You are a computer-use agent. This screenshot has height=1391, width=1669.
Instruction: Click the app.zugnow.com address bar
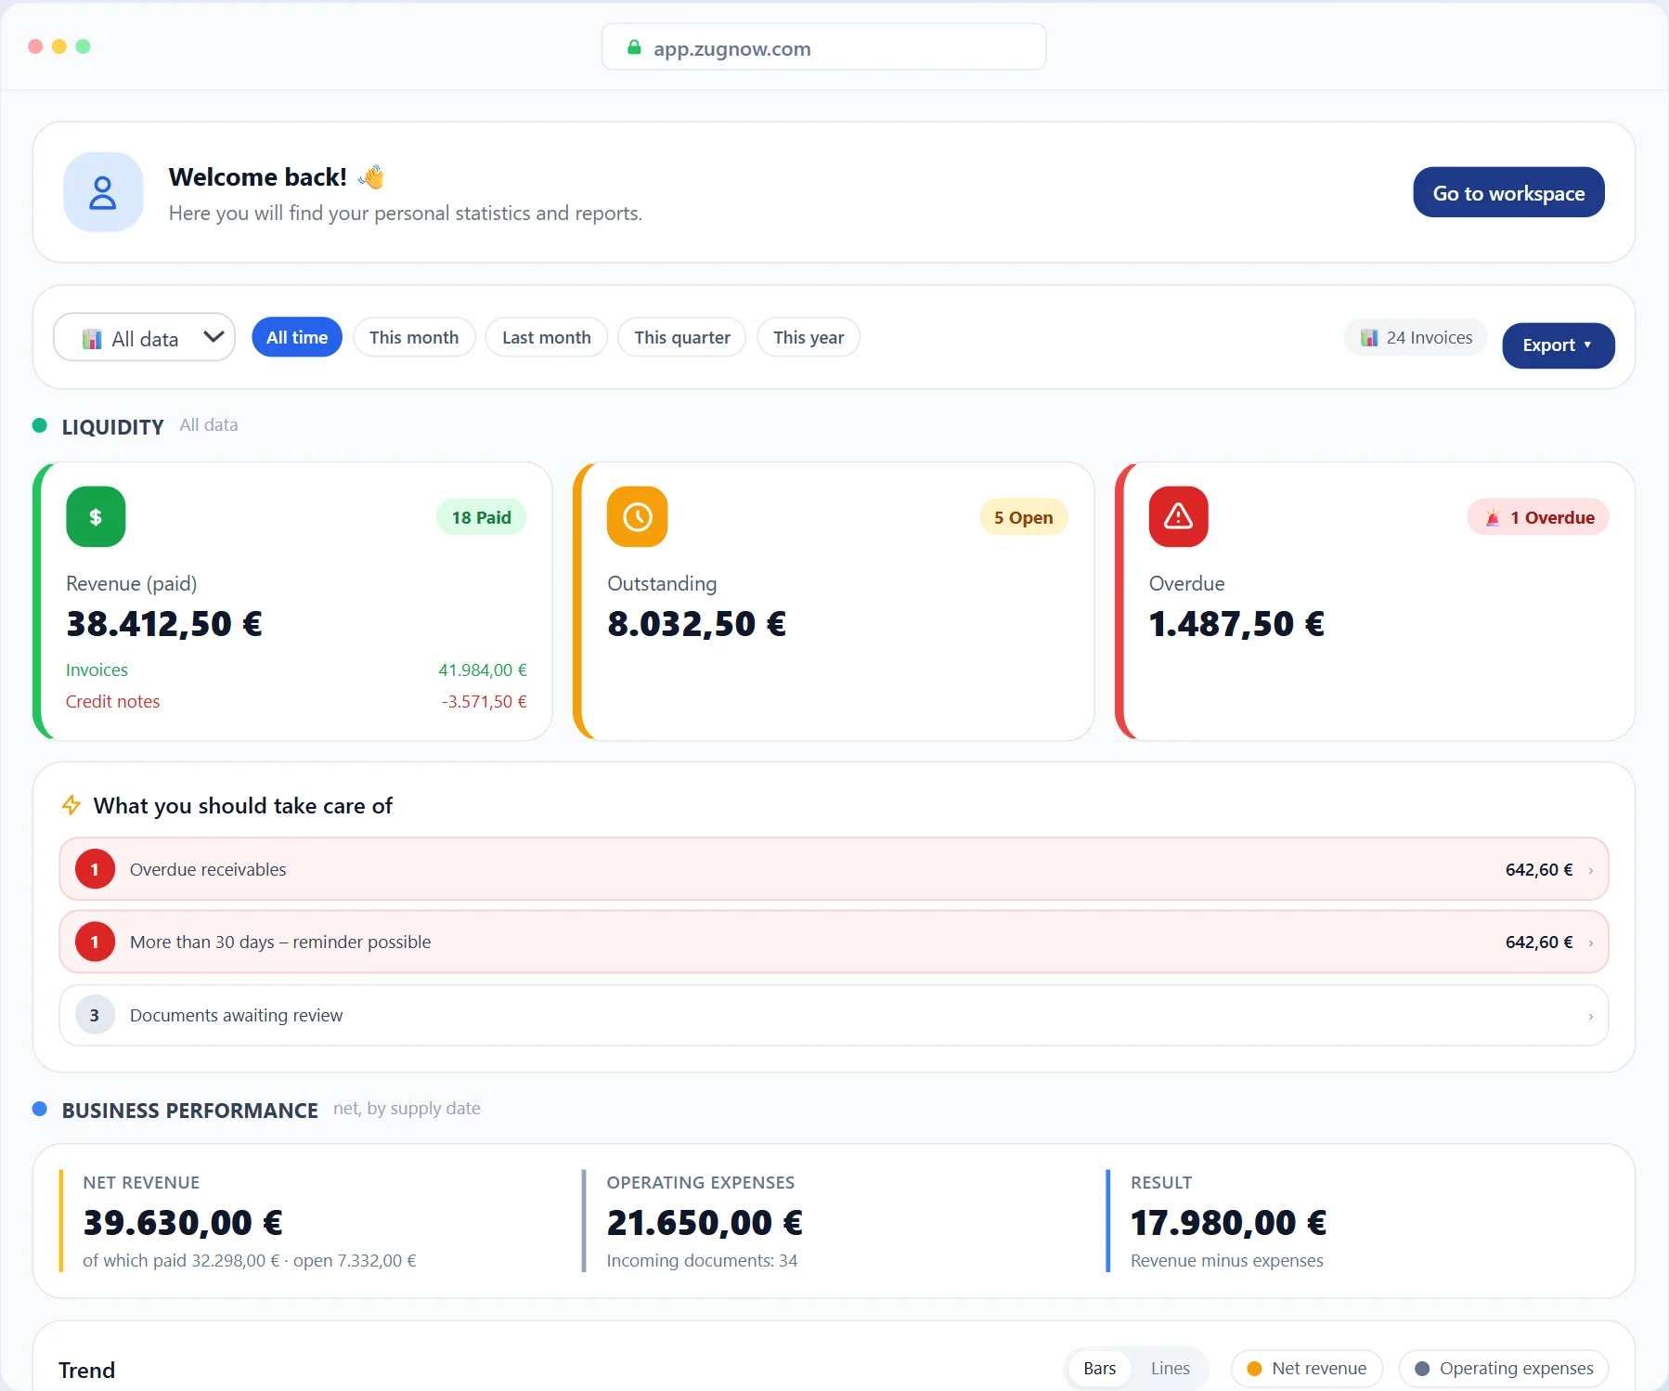824,47
